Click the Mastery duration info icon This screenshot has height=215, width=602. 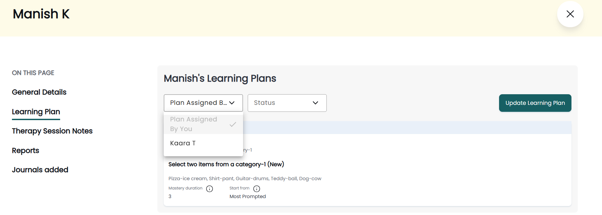(210, 189)
